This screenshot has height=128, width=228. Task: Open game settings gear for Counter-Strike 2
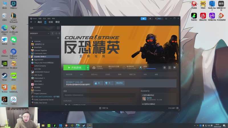pyautogui.click(x=164, y=67)
